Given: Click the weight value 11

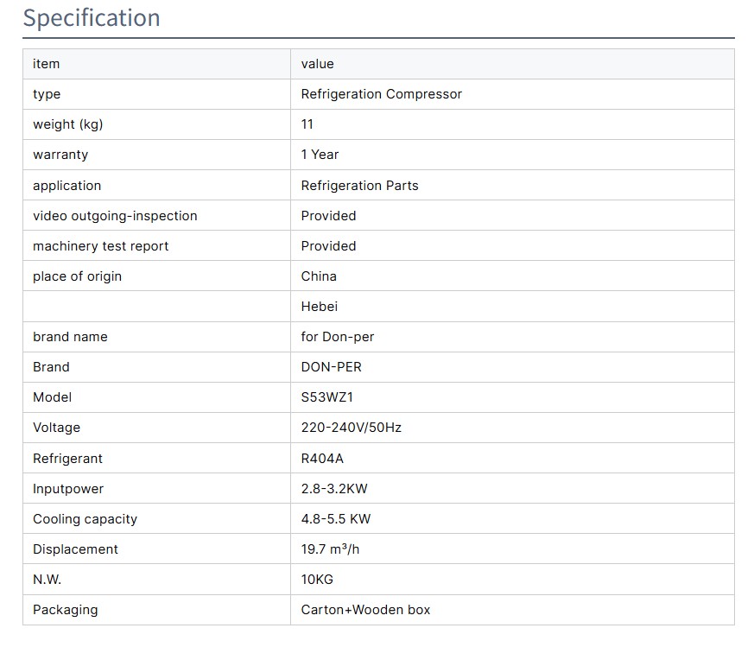Looking at the screenshot, I should pos(307,124).
